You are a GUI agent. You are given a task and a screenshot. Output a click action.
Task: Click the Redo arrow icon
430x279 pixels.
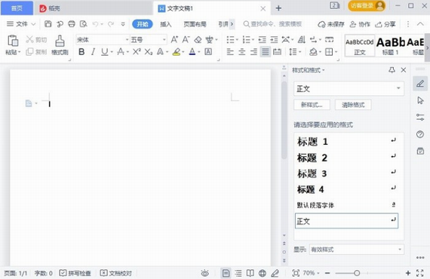pos(111,24)
